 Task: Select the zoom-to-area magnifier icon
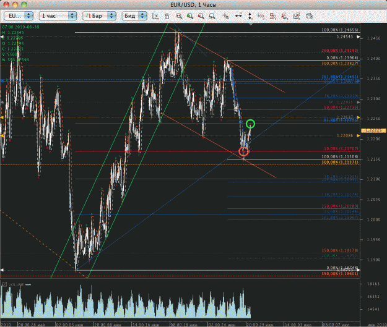[x=179, y=16]
